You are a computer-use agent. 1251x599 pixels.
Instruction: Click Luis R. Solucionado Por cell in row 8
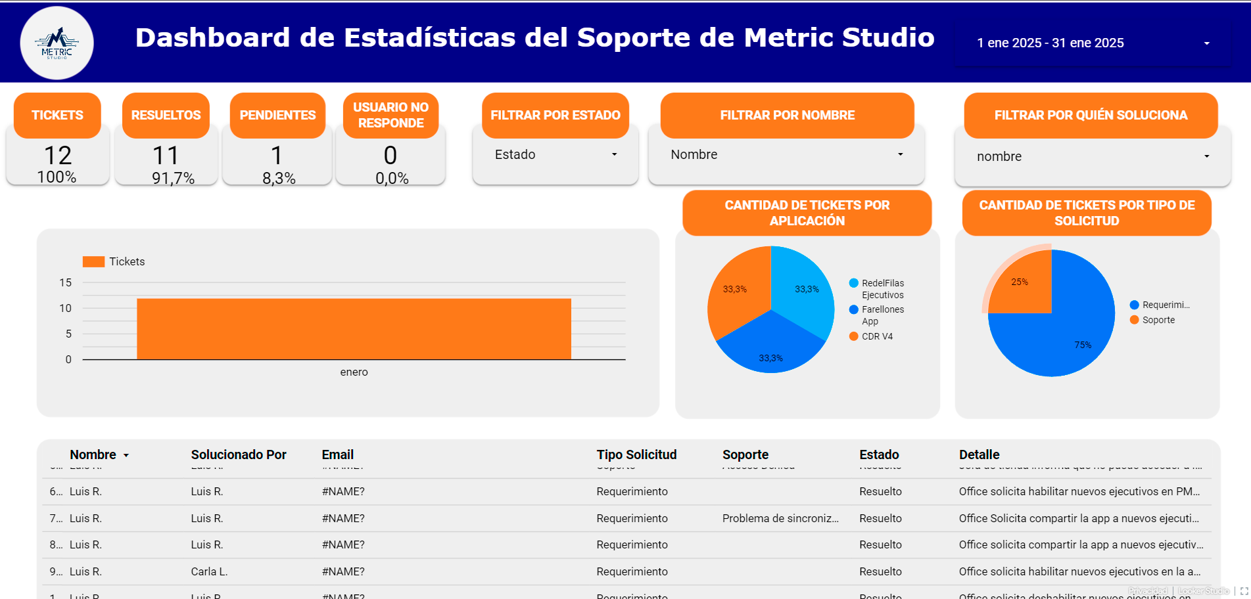pyautogui.click(x=207, y=544)
